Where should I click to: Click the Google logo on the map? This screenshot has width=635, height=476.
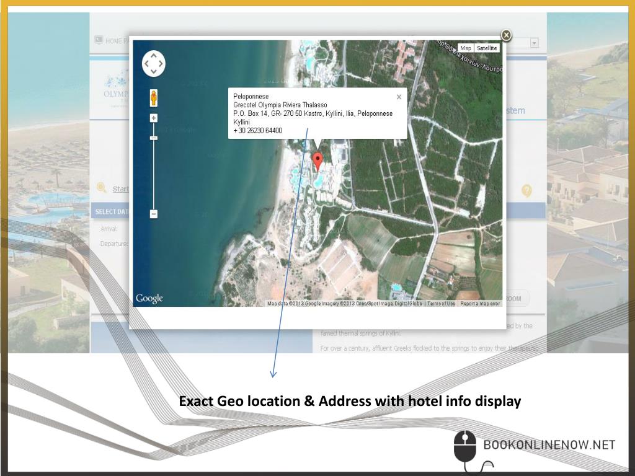point(149,299)
